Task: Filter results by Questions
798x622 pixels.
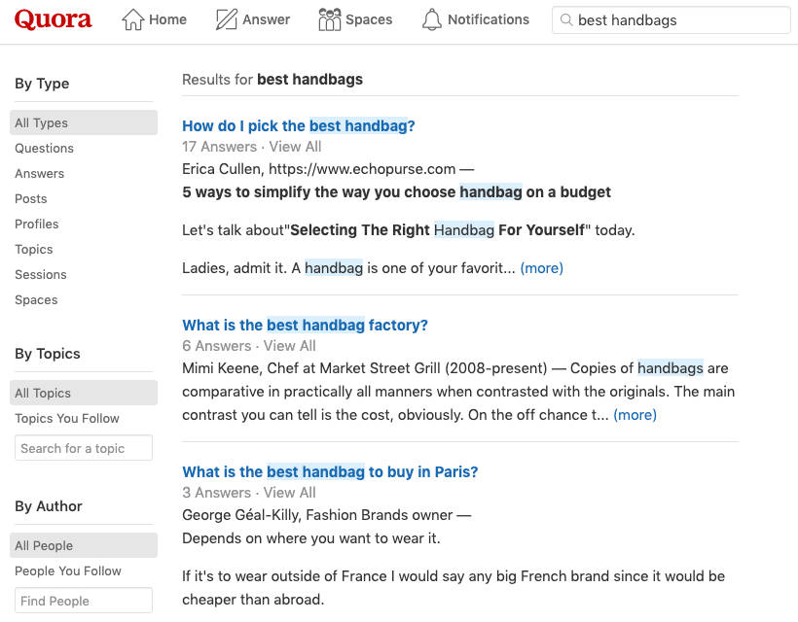Action: (x=44, y=148)
